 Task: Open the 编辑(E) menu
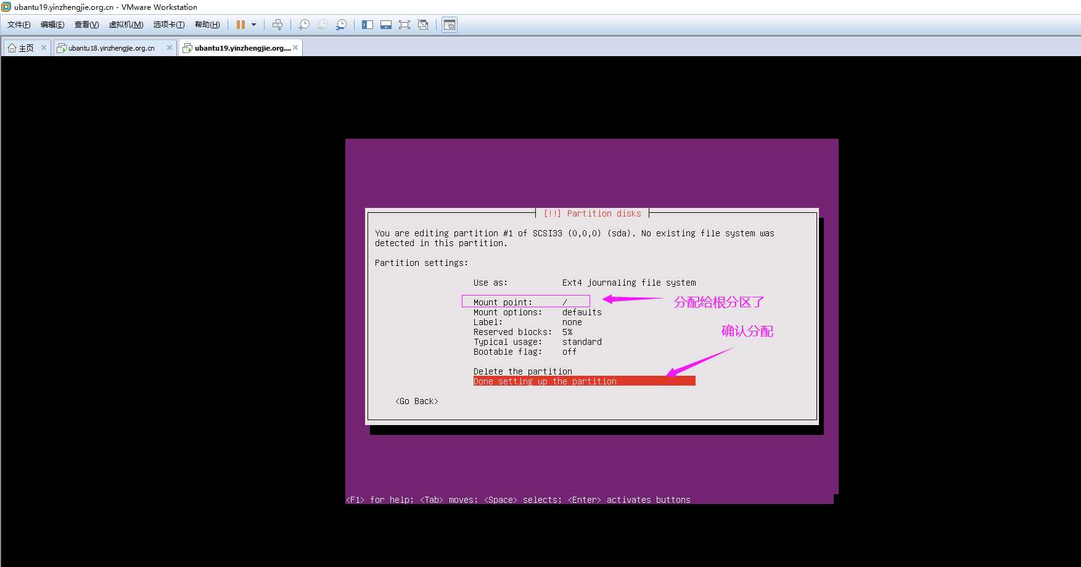(x=52, y=25)
